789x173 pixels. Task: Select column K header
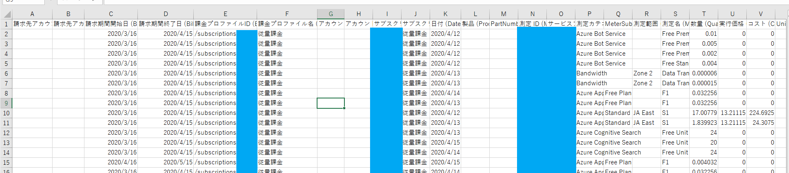pos(445,14)
